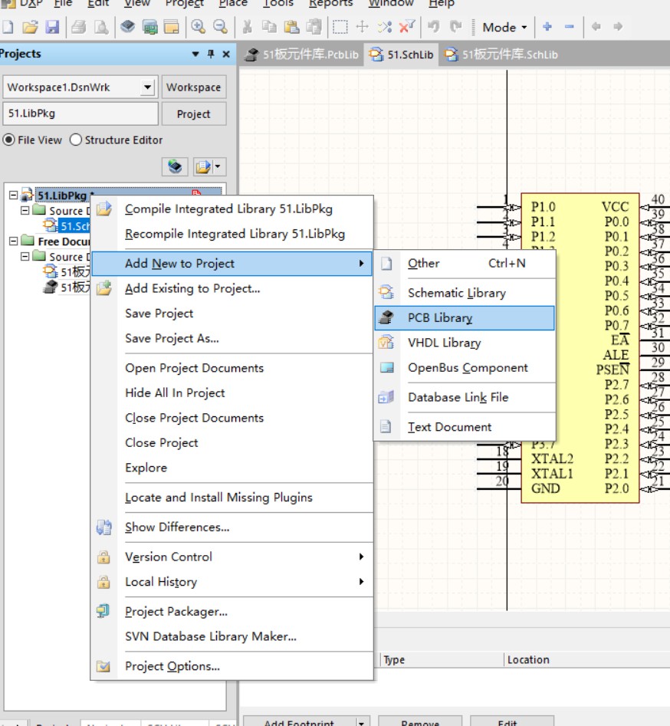The image size is (670, 726).
Task: Choose Compile Integrated Library 51.LibPkg
Action: click(232, 209)
